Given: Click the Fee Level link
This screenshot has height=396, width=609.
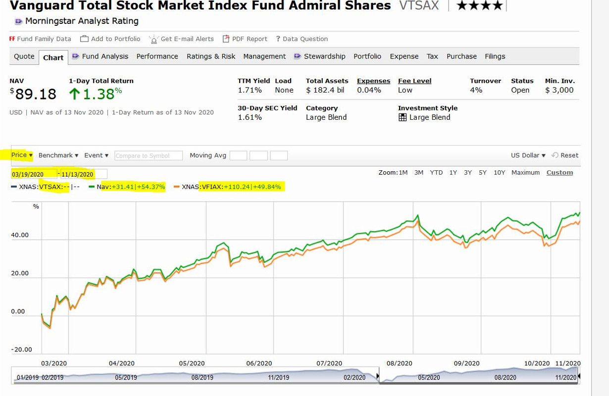Looking at the screenshot, I should (415, 81).
